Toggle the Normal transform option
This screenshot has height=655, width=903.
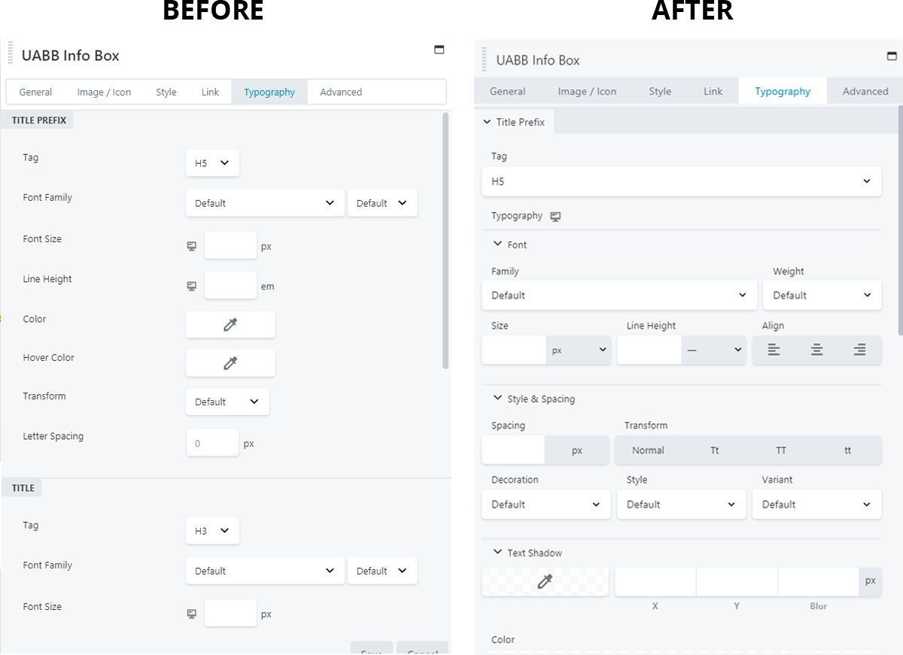coord(648,450)
